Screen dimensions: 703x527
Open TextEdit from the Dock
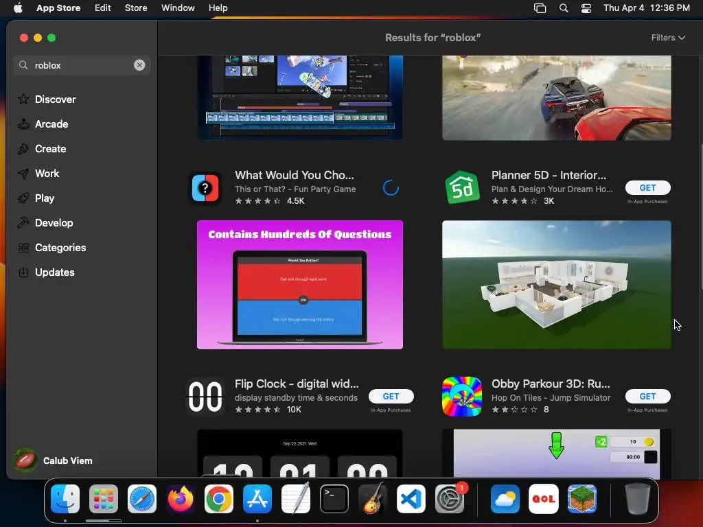pos(296,499)
